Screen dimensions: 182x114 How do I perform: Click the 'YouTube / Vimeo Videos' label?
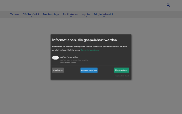coord(69,57)
